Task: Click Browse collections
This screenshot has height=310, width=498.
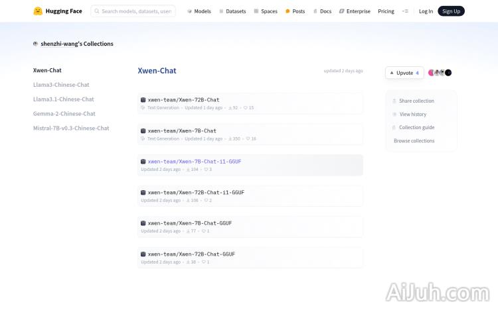Action: tap(414, 140)
